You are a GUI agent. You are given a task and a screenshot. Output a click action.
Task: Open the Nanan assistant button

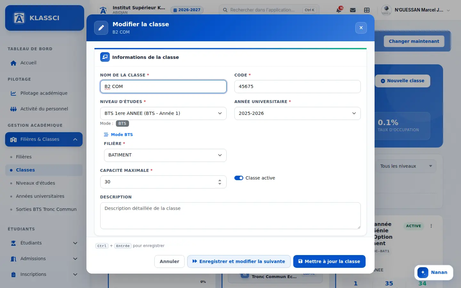click(433, 273)
